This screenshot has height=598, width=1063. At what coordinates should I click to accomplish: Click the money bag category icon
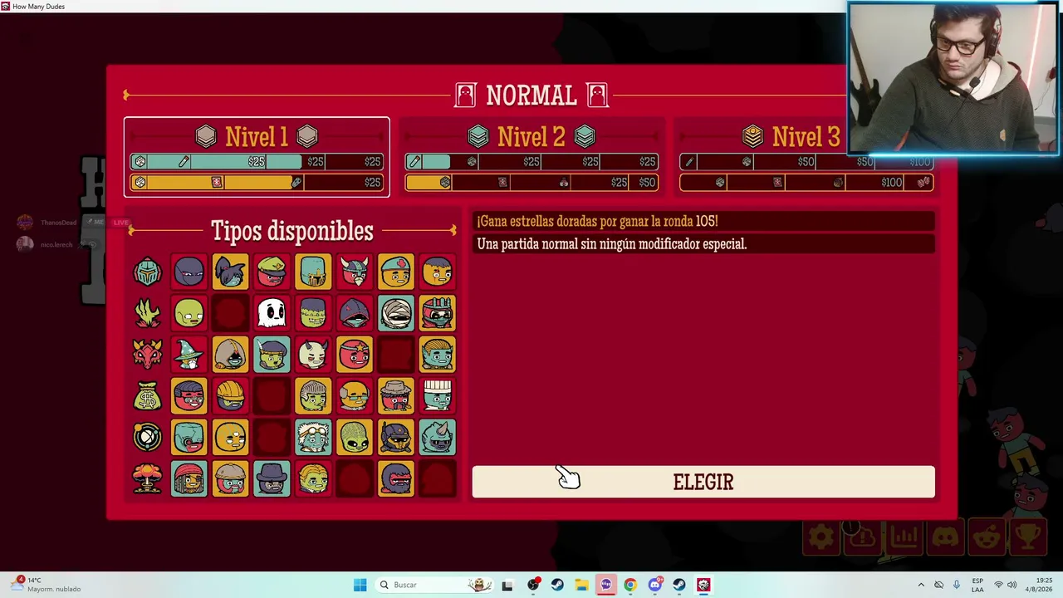tap(148, 396)
